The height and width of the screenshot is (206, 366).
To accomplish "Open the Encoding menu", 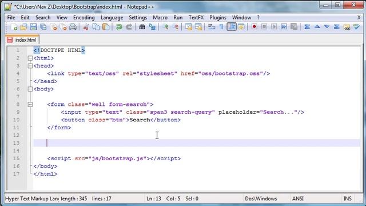I will click(x=84, y=18).
